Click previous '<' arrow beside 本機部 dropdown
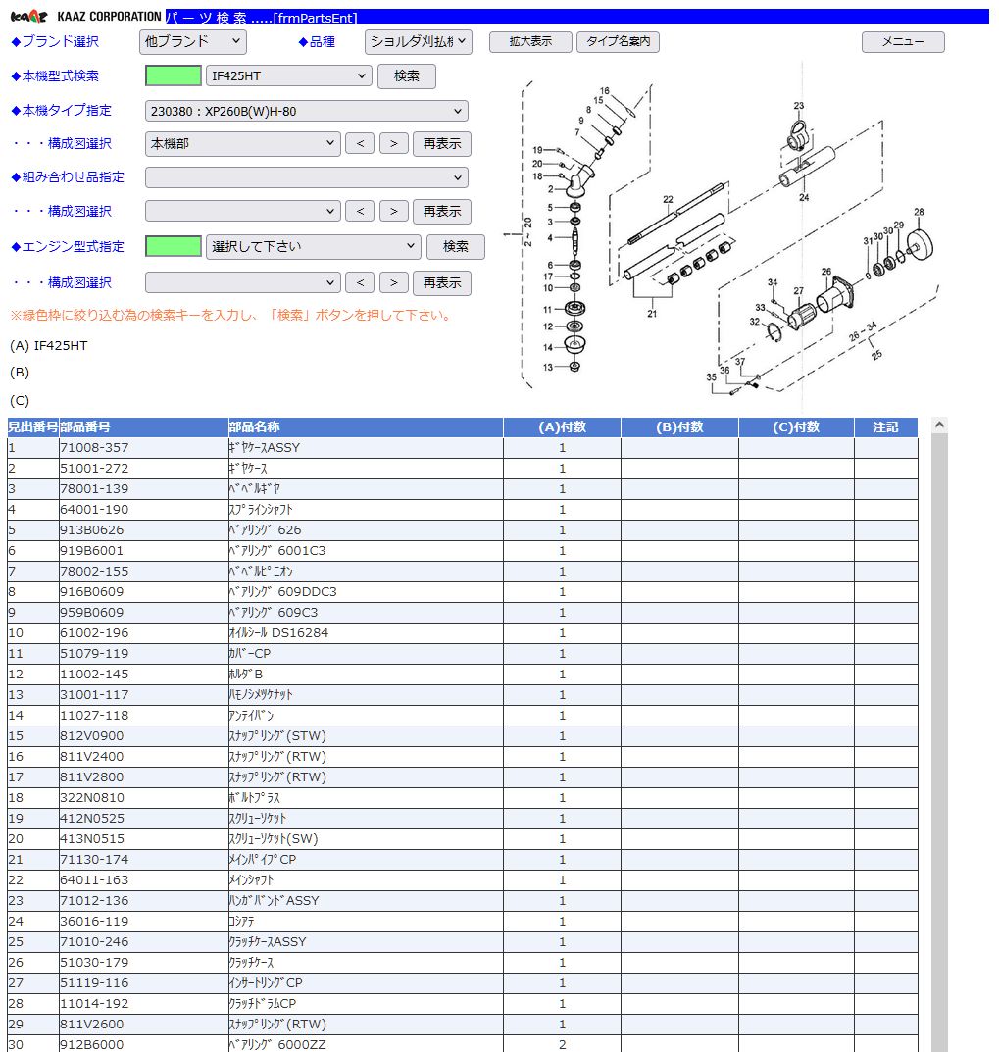Screen dimensions: 999x1052 (x=360, y=144)
